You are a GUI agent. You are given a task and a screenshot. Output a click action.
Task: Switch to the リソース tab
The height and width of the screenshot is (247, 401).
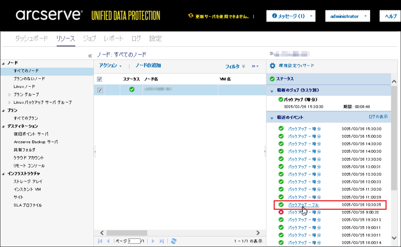(x=66, y=39)
